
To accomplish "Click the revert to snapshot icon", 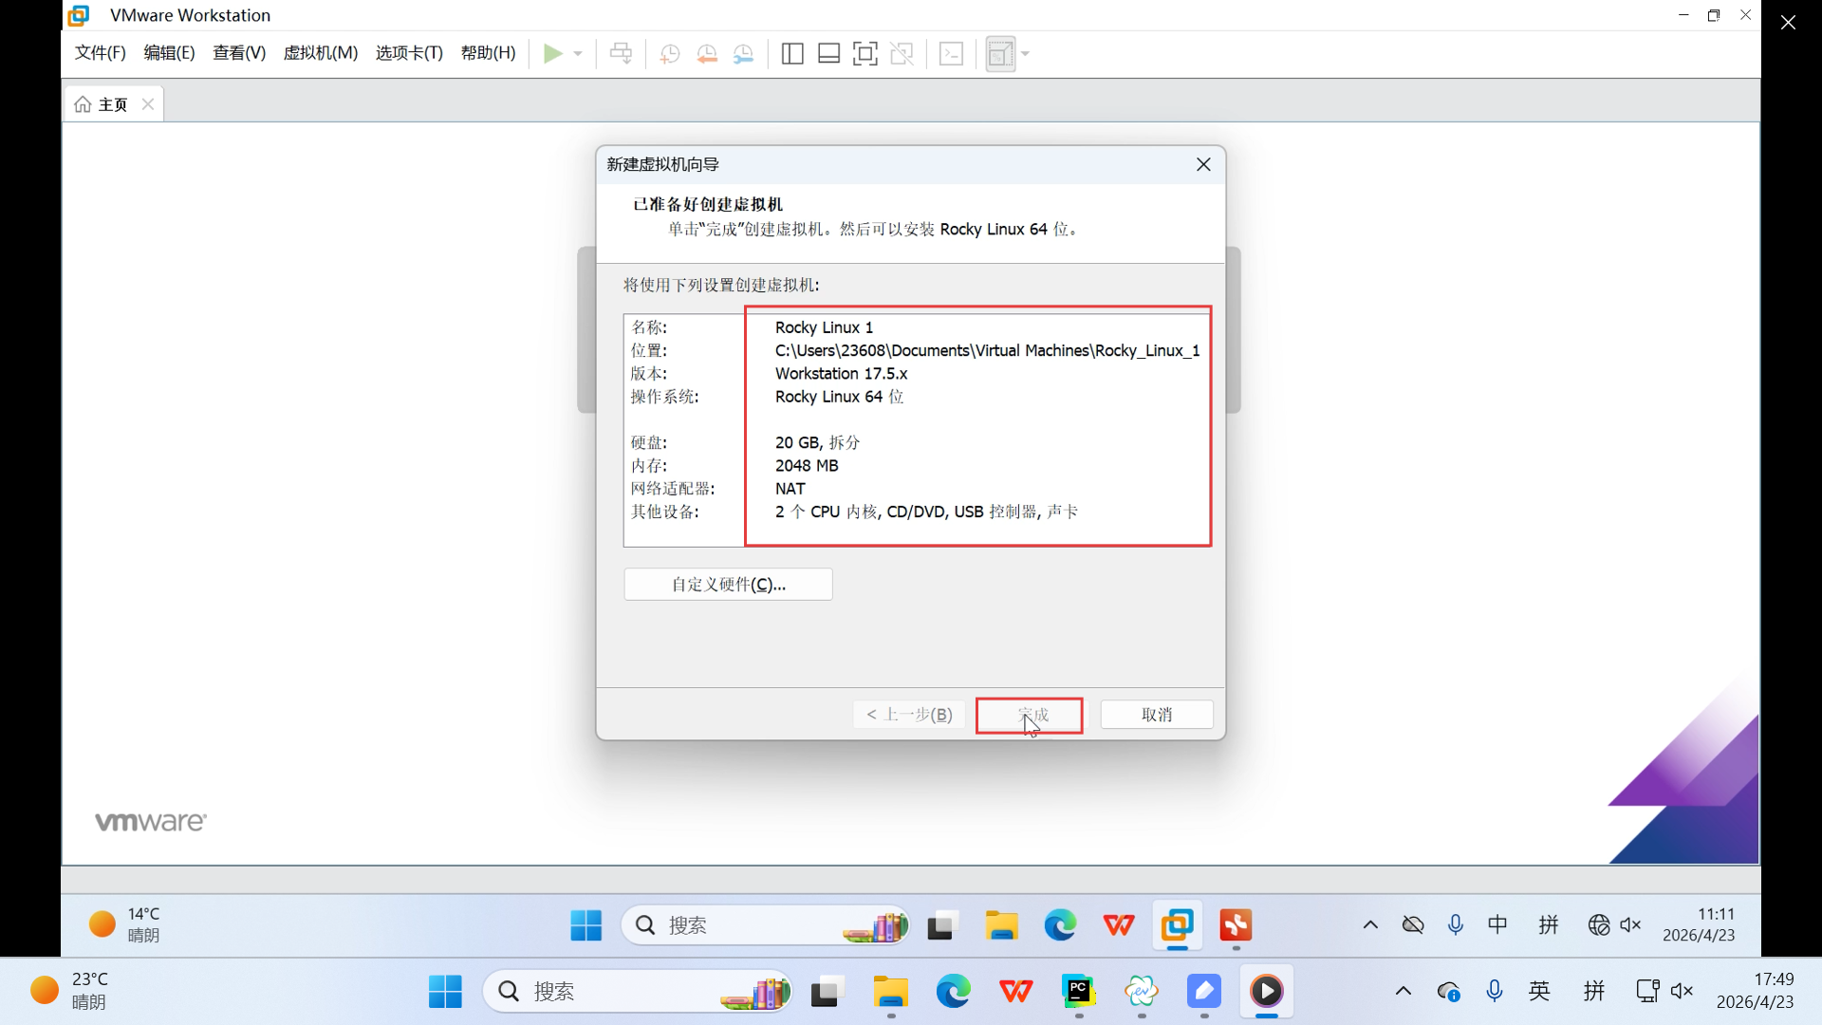I will pos(707,54).
